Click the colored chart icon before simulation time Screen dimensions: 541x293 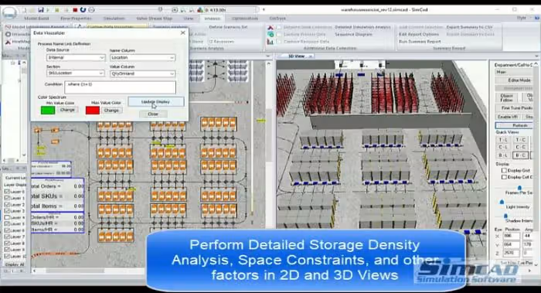click(200, 10)
